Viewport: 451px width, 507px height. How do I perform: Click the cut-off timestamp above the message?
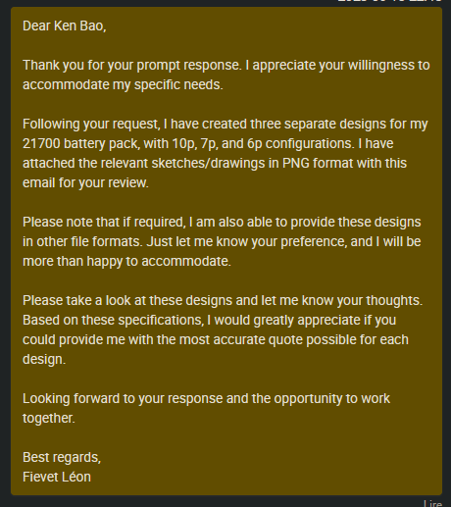[389, 1]
